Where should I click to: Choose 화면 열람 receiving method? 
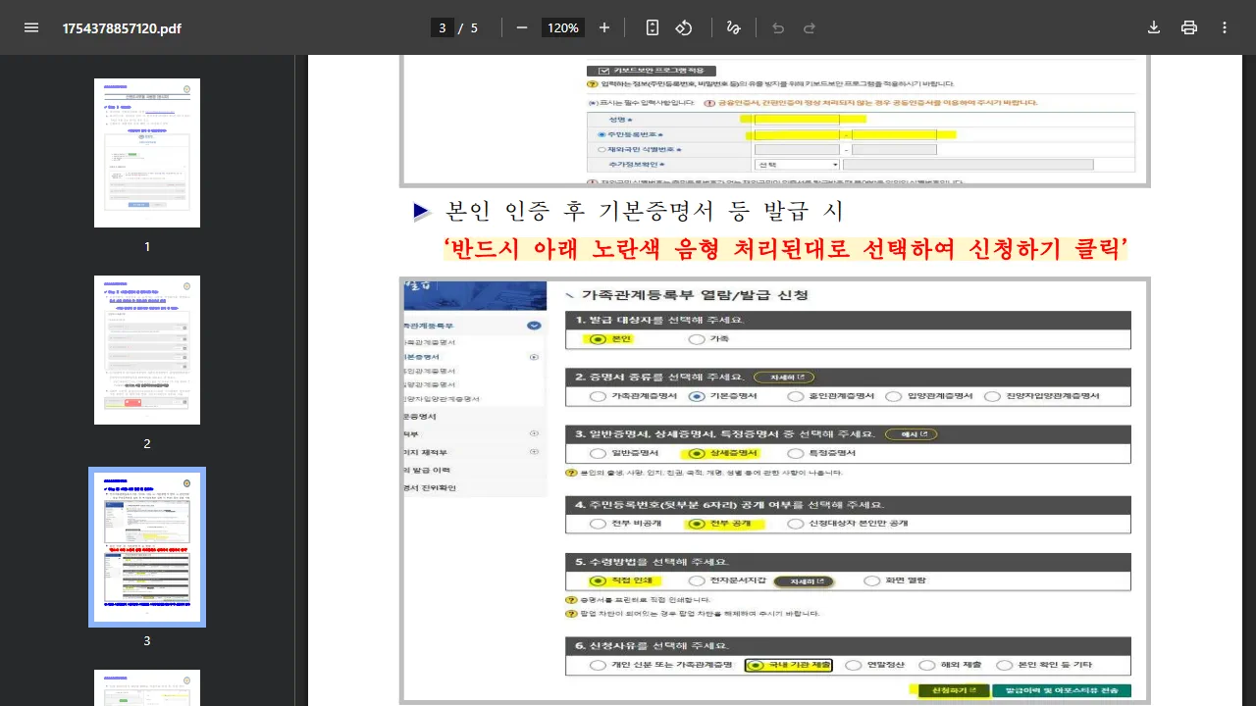(x=871, y=580)
